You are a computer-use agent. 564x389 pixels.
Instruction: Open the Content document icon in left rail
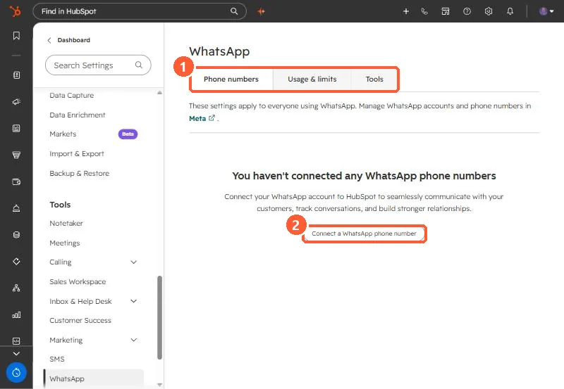(x=16, y=129)
